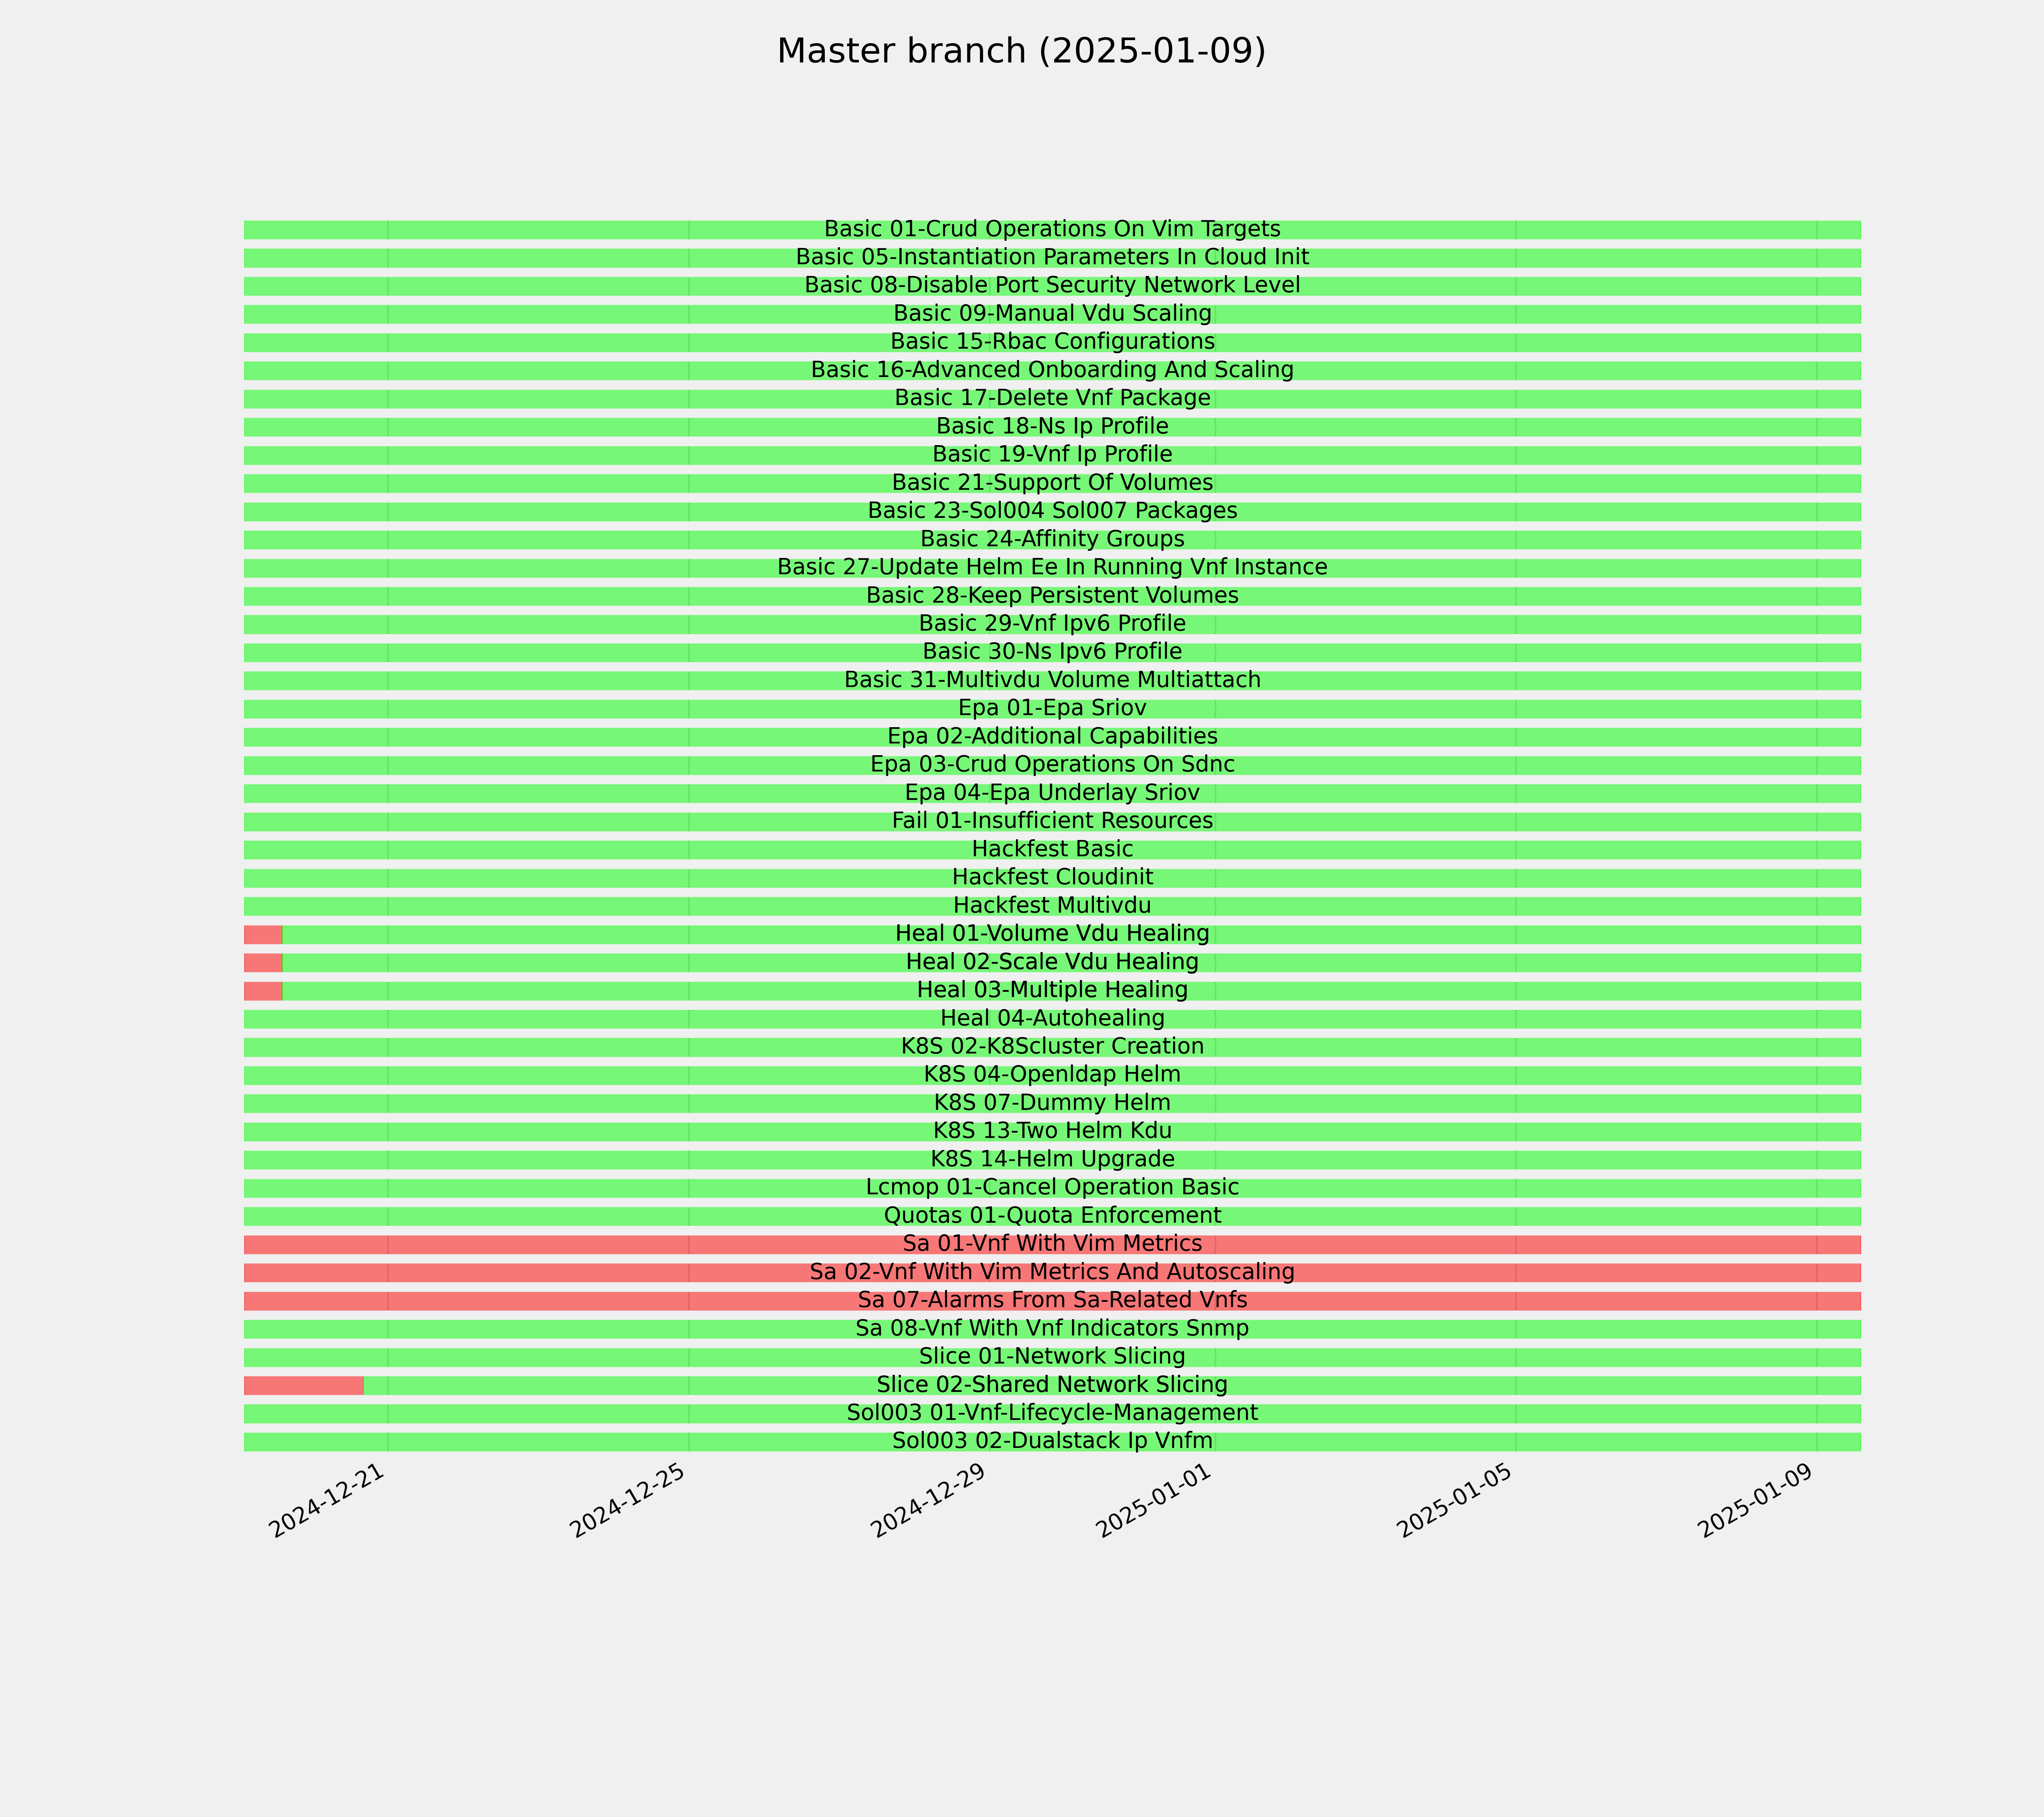This screenshot has height=1817, width=2044.
Task: Select the Lcmop 01-Cancel Operation Basic row
Action: click(x=1052, y=1188)
